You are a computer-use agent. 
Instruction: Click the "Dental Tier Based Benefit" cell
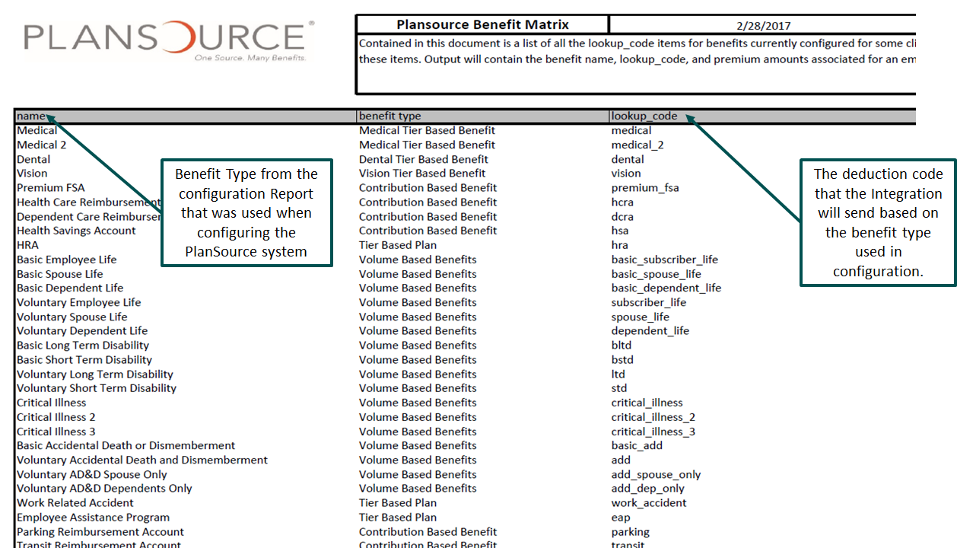(424, 159)
